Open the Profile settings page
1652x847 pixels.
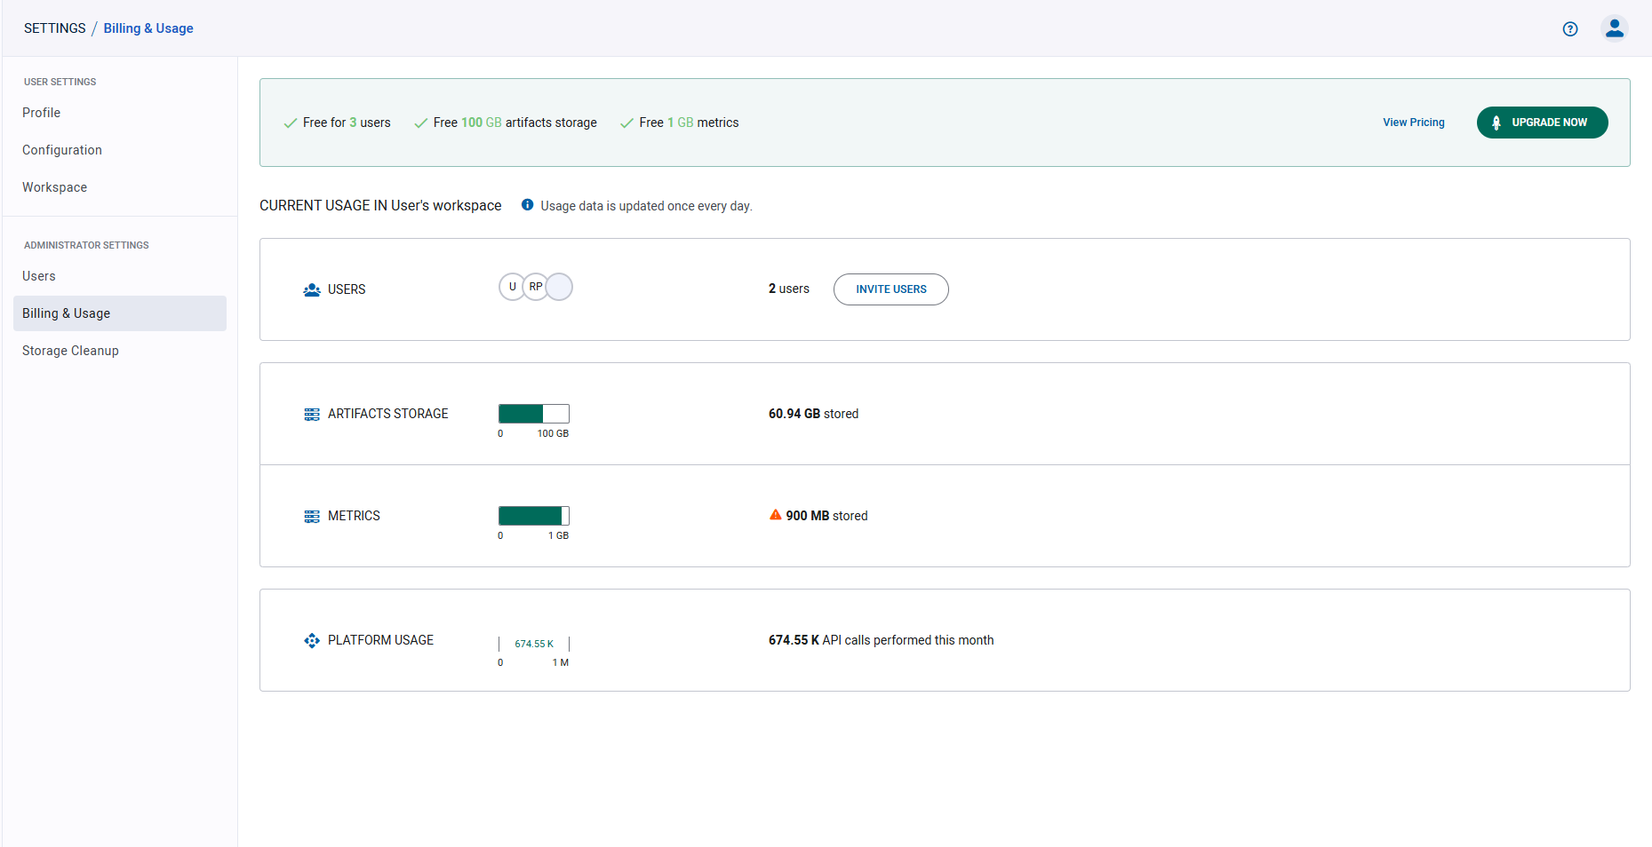click(41, 113)
